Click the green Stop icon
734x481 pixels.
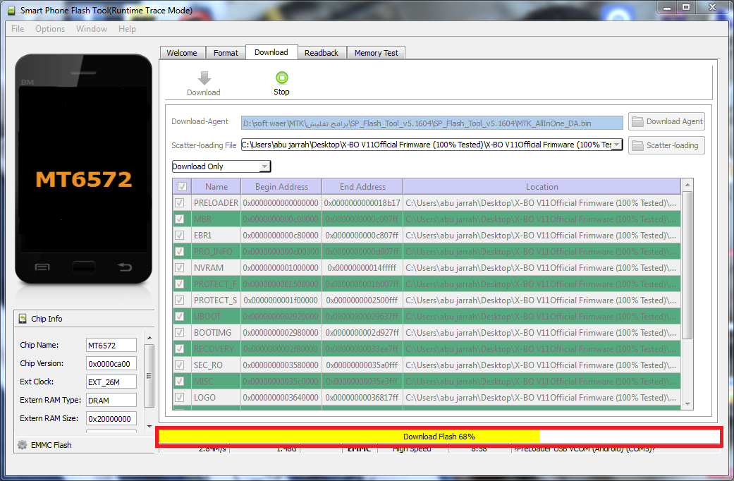(282, 78)
